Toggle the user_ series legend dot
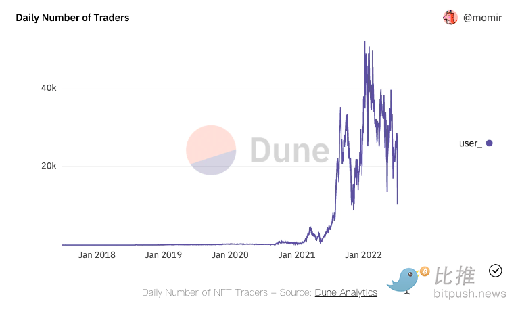This screenshot has width=520, height=312. point(489,143)
